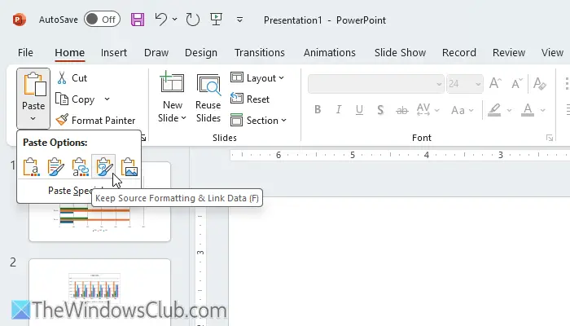The height and width of the screenshot is (326, 570).
Task: Choose Keep Source Formatting & Link Data option
Action: (x=104, y=167)
